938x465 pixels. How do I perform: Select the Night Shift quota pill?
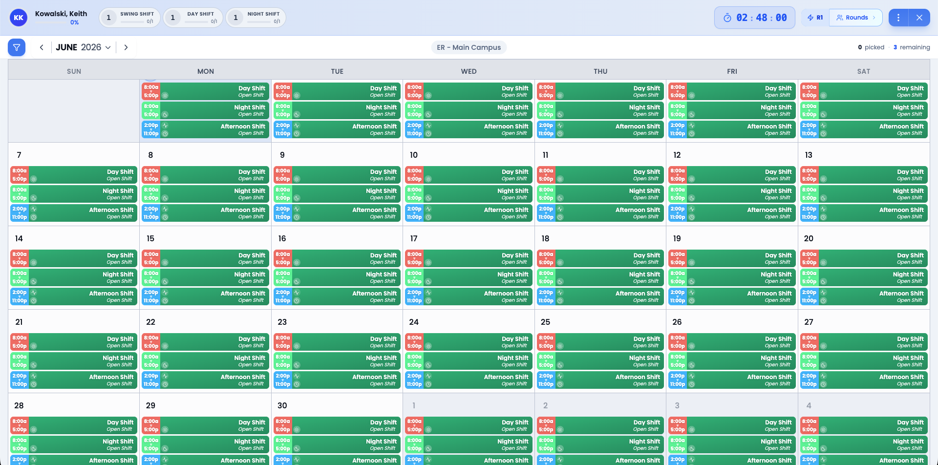click(x=256, y=18)
